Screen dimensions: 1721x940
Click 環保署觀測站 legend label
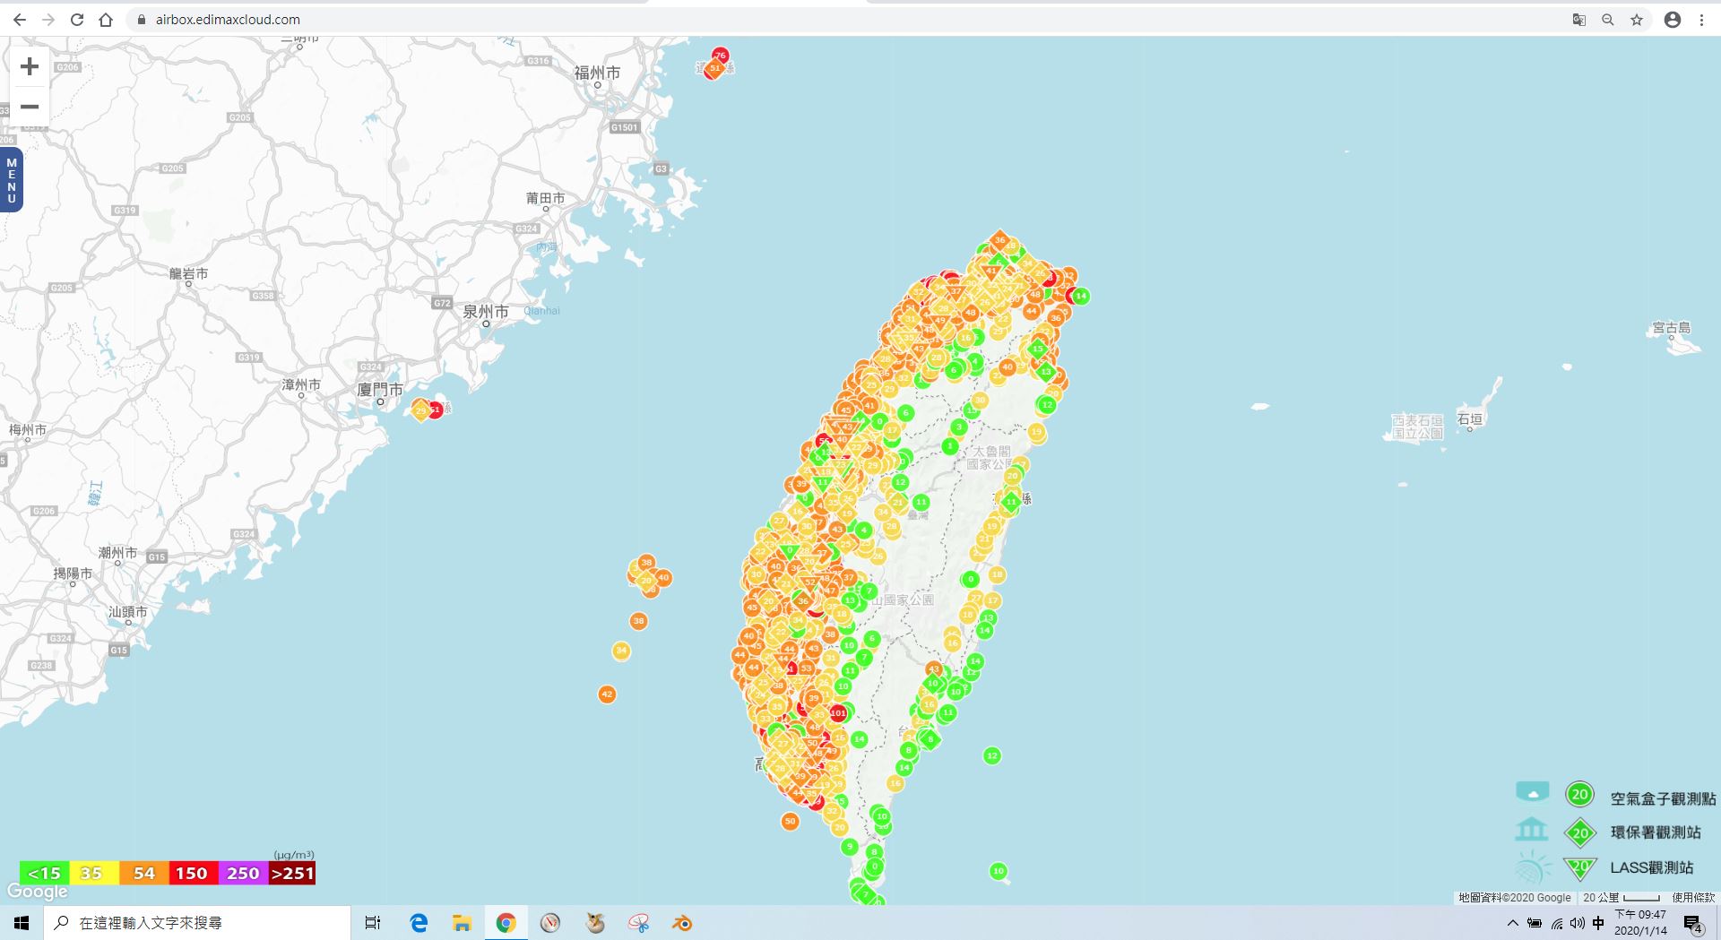pos(1656,832)
